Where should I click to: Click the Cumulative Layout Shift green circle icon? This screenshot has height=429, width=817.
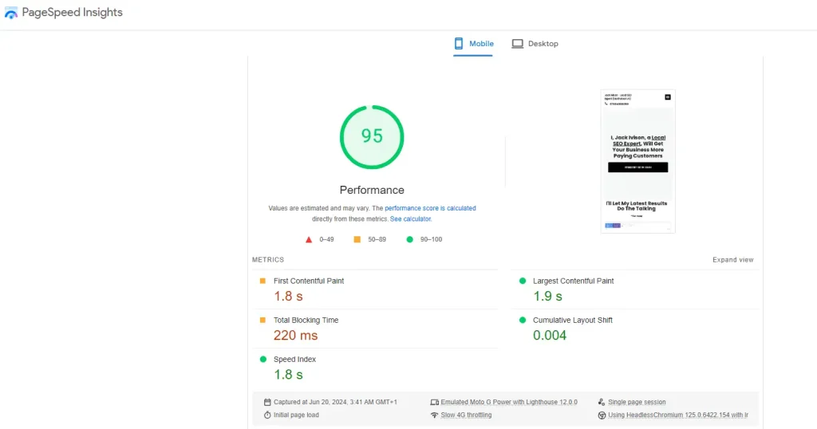coord(523,320)
